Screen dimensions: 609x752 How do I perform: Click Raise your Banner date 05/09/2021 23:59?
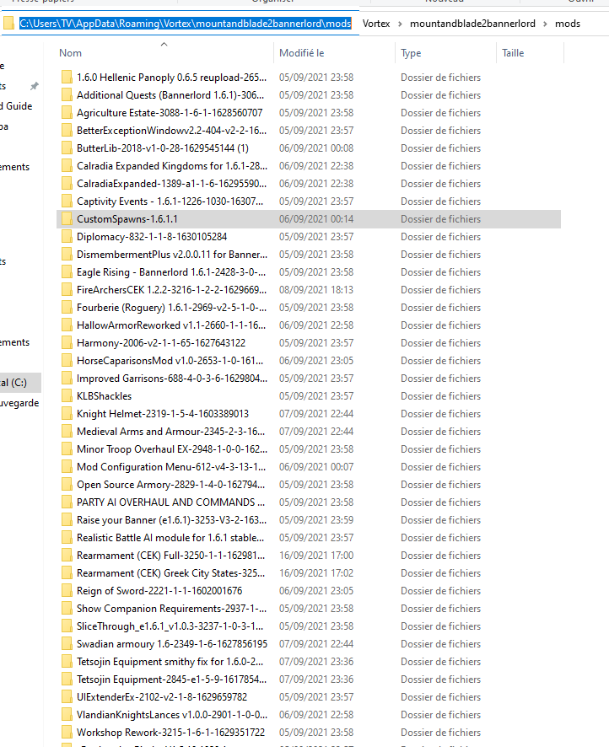tap(316, 520)
